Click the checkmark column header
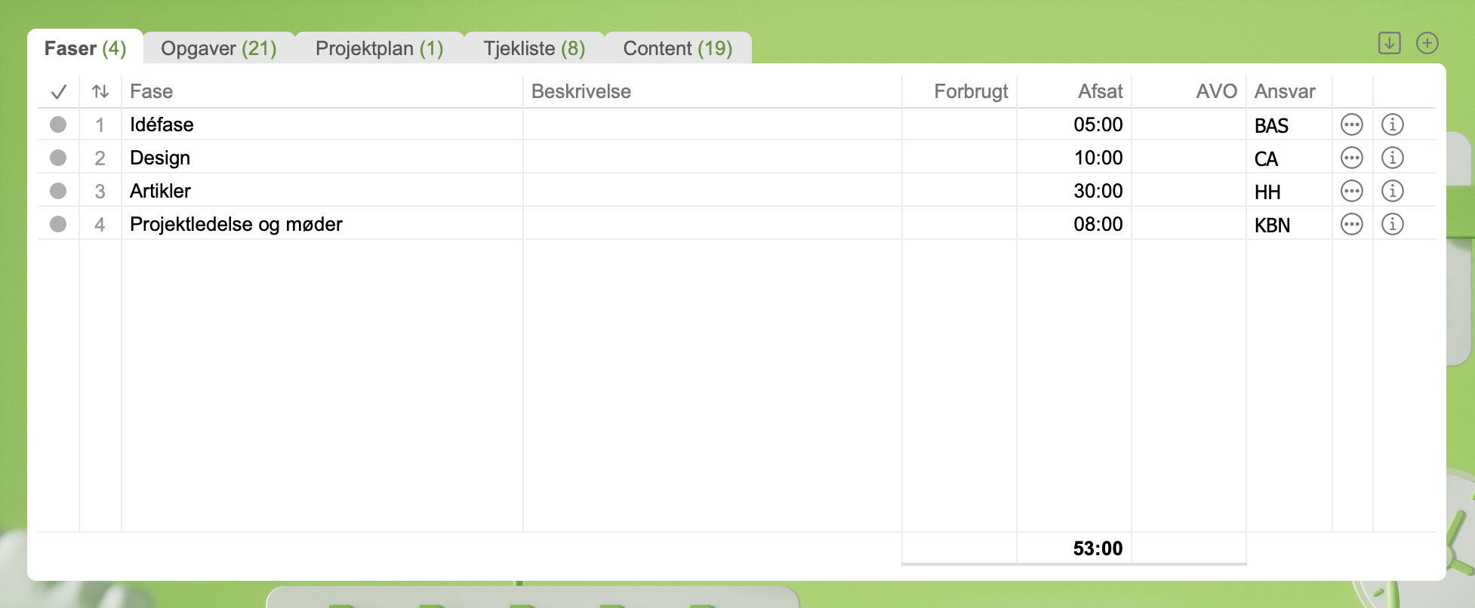The width and height of the screenshot is (1475, 608). (58, 92)
